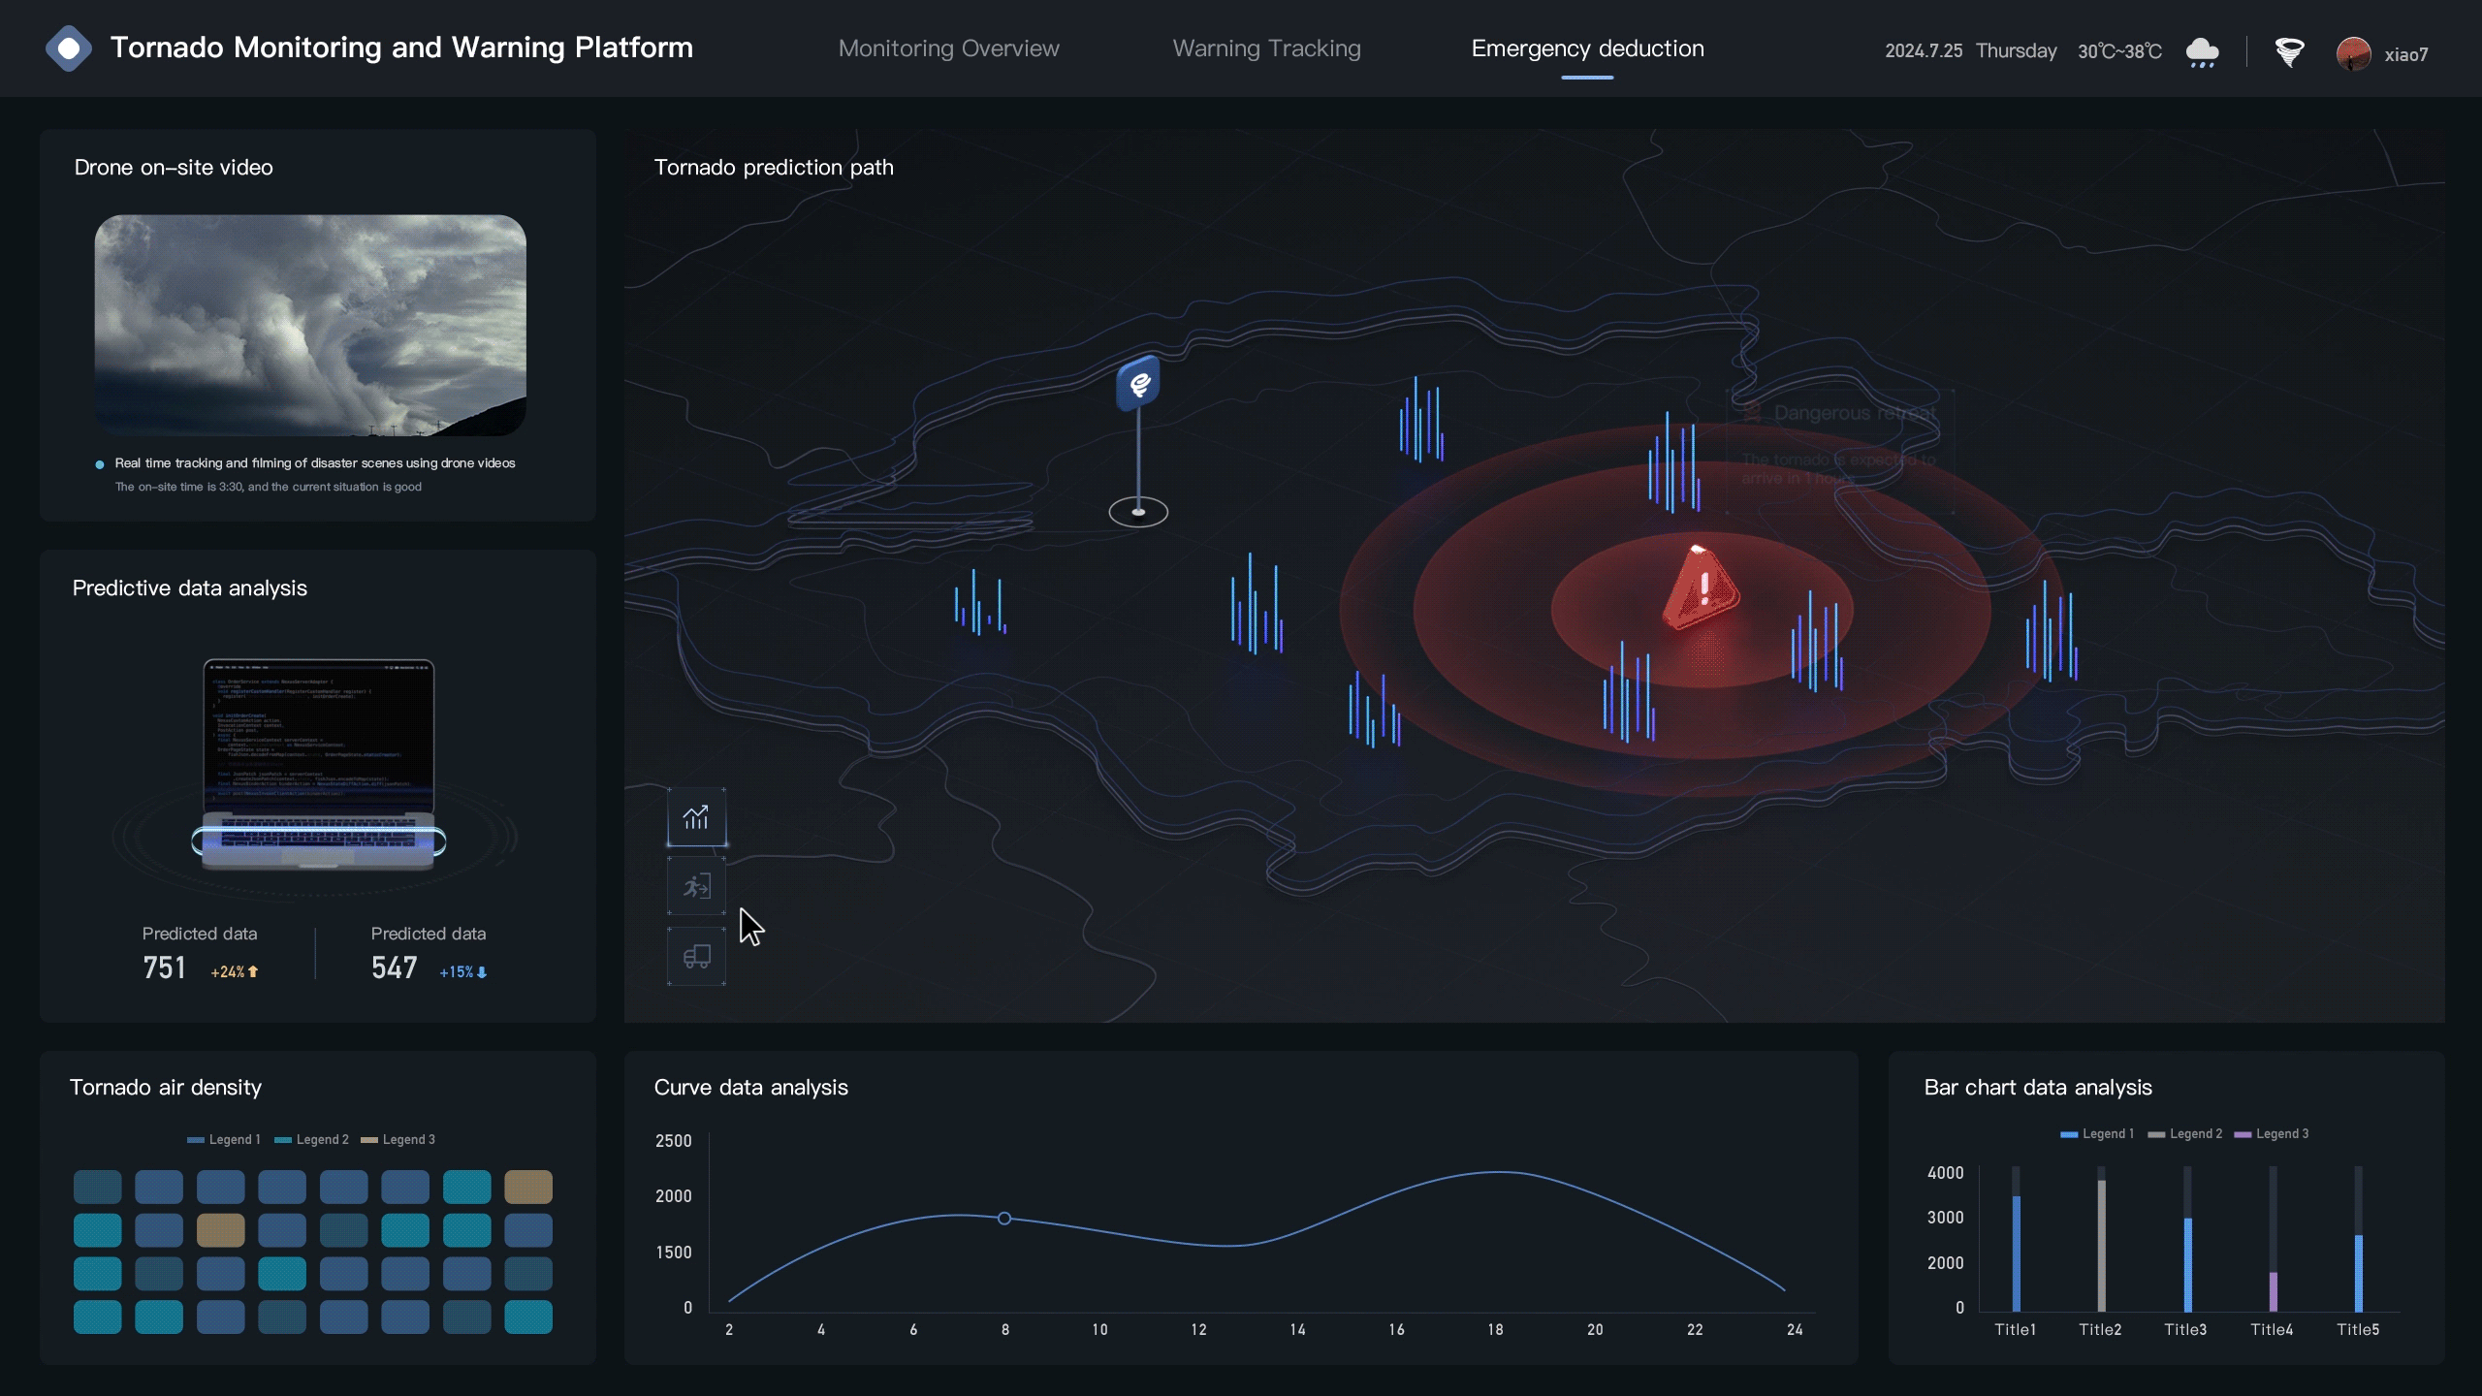2482x1396 pixels.
Task: Toggle Legend 3 in Bar chart data analysis
Action: (x=2271, y=1133)
